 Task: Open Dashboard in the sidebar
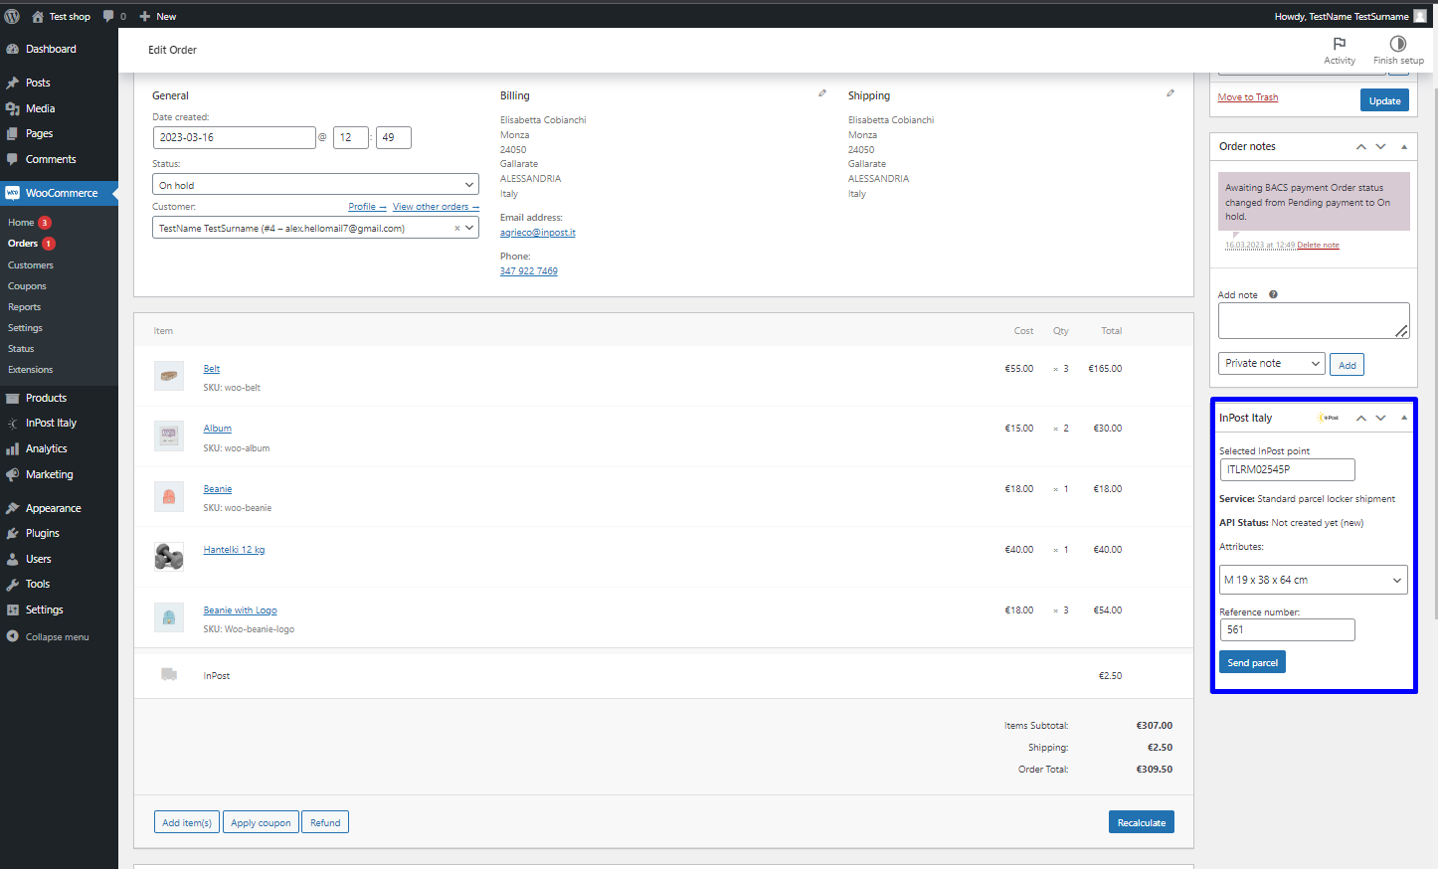tap(51, 49)
